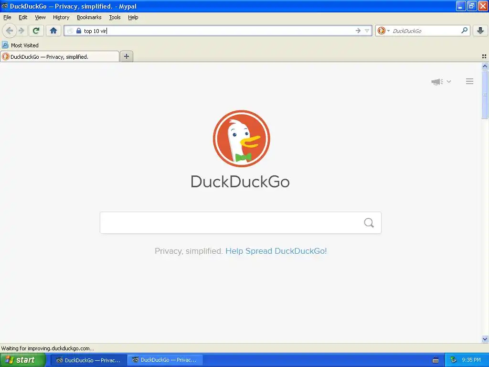
Task: Switch to second DuckDuckGo taskbar window
Action: (x=165, y=360)
